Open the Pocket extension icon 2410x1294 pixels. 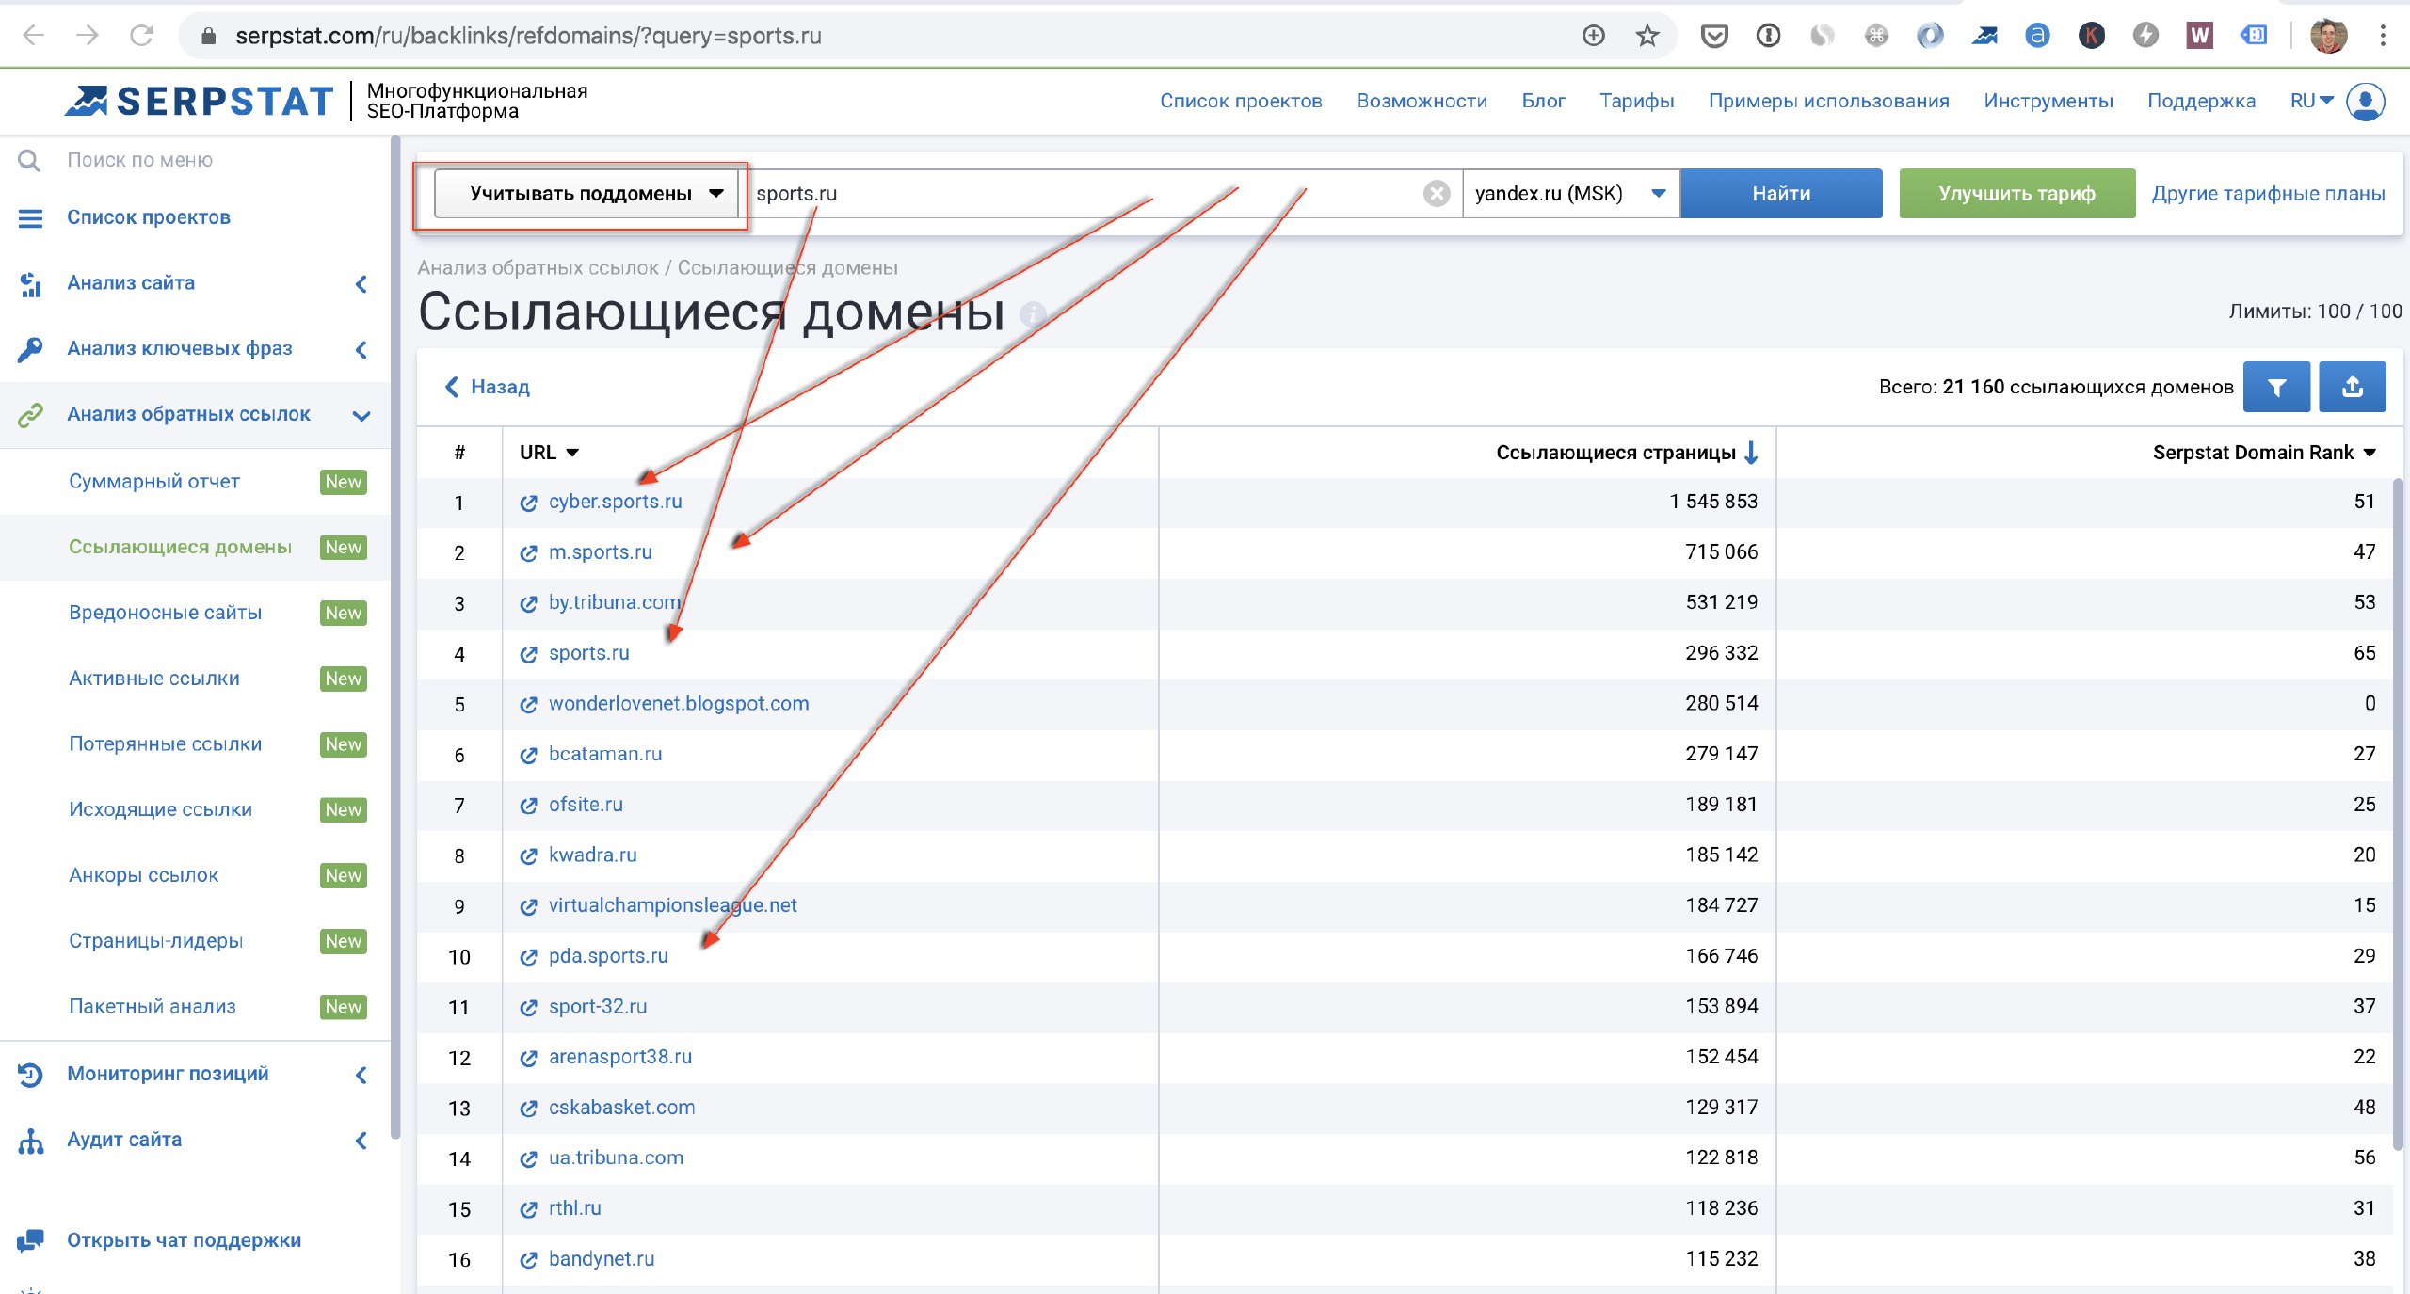(x=1714, y=36)
